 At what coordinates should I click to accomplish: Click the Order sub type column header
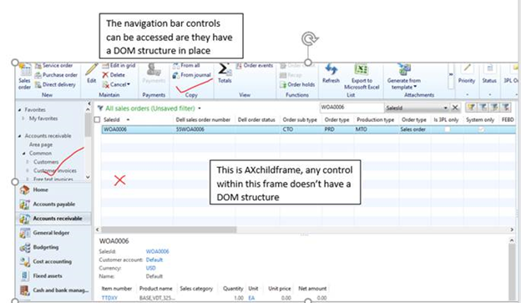300,119
